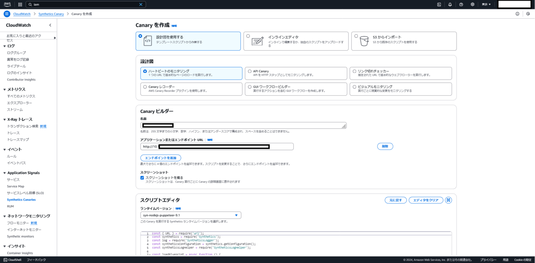
Task: Clear the search box with the X icon
Action: pyautogui.click(x=141, y=4)
